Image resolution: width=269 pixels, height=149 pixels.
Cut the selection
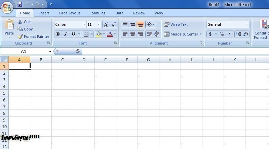coord(24,22)
